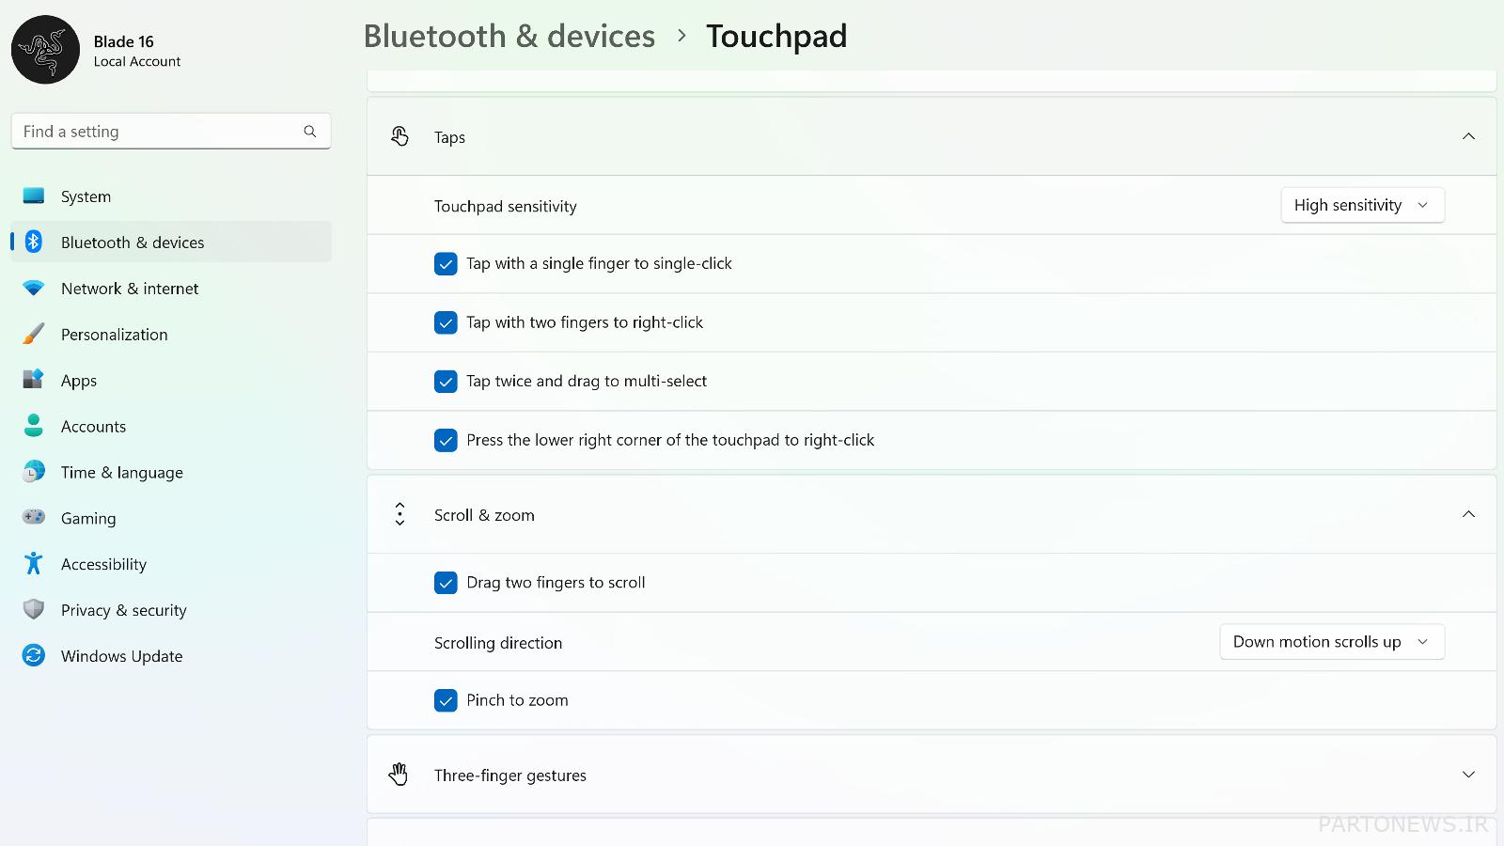Open Personalization via its paintbrush icon
Screen dimensions: 1504x846
pyautogui.click(x=34, y=335)
